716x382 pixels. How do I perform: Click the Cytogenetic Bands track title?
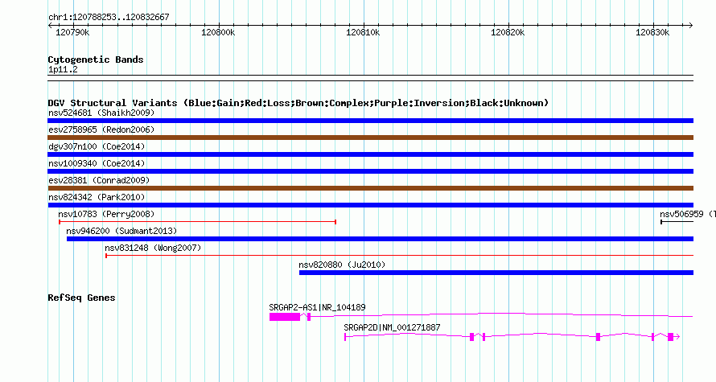(x=96, y=60)
